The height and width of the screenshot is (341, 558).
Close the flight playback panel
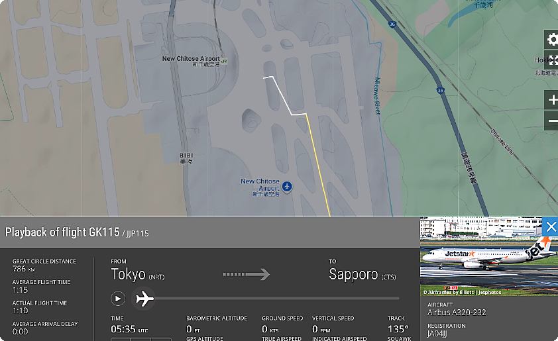point(550,226)
